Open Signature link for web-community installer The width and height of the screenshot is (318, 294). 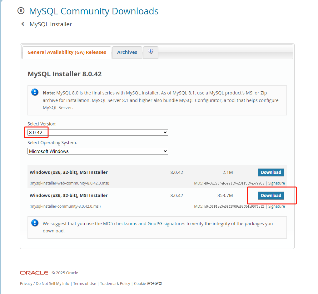pos(276,183)
